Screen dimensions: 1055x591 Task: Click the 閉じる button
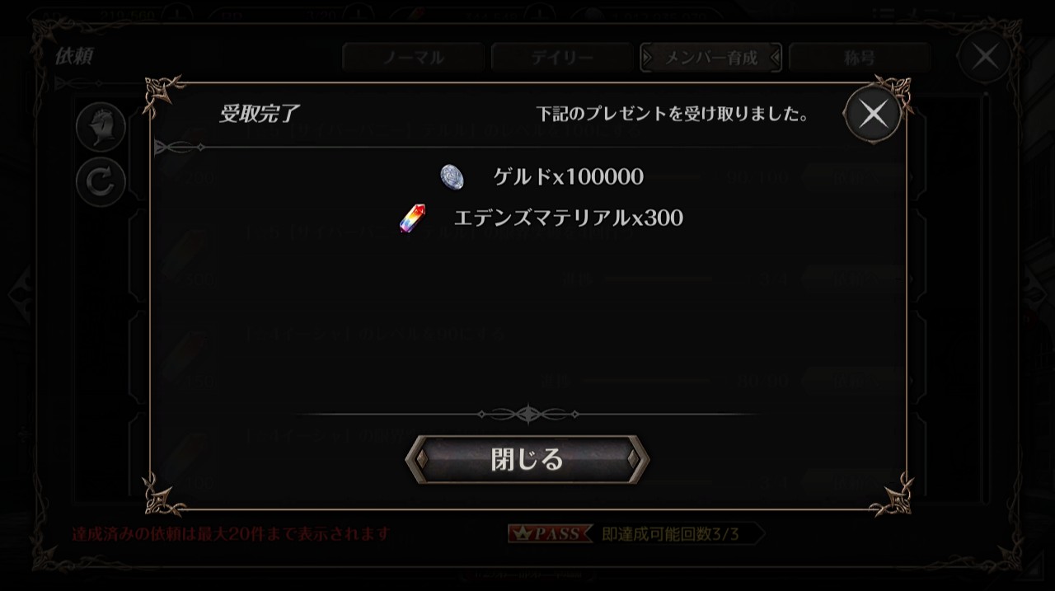(x=527, y=459)
